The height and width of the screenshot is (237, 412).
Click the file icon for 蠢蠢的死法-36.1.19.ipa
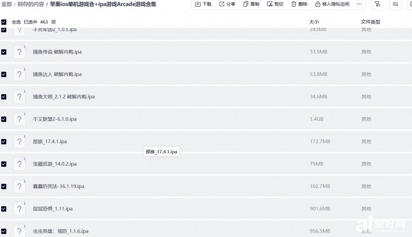(x=19, y=186)
